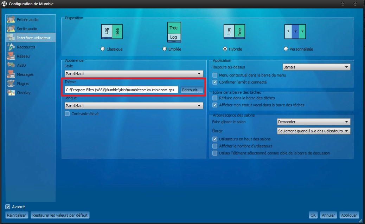Open the Entrée audio settings page
This screenshot has height=224, width=365.
(31, 20)
